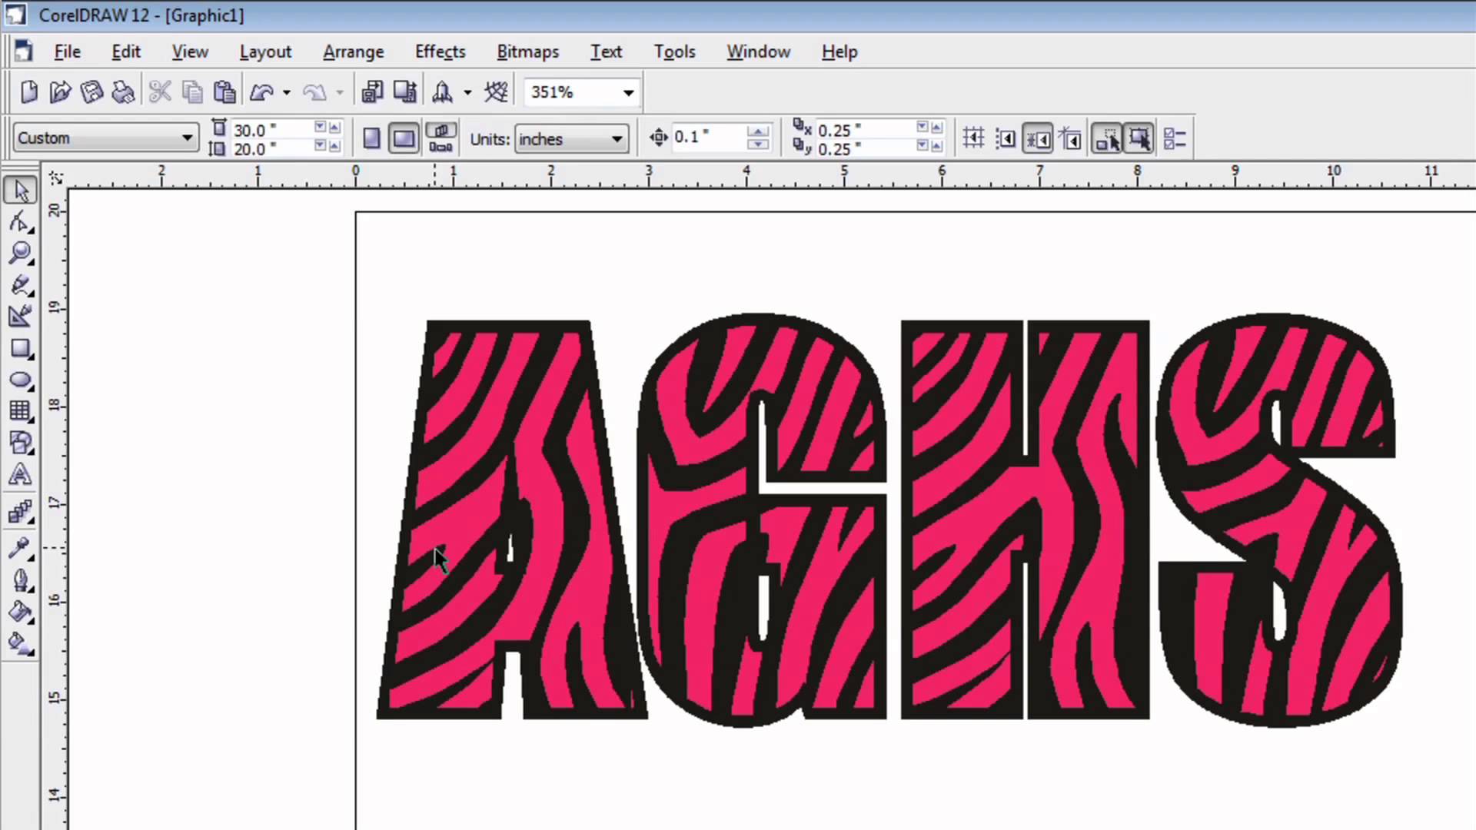1476x830 pixels.
Task: Toggle set default or current page size
Action: pyautogui.click(x=440, y=138)
